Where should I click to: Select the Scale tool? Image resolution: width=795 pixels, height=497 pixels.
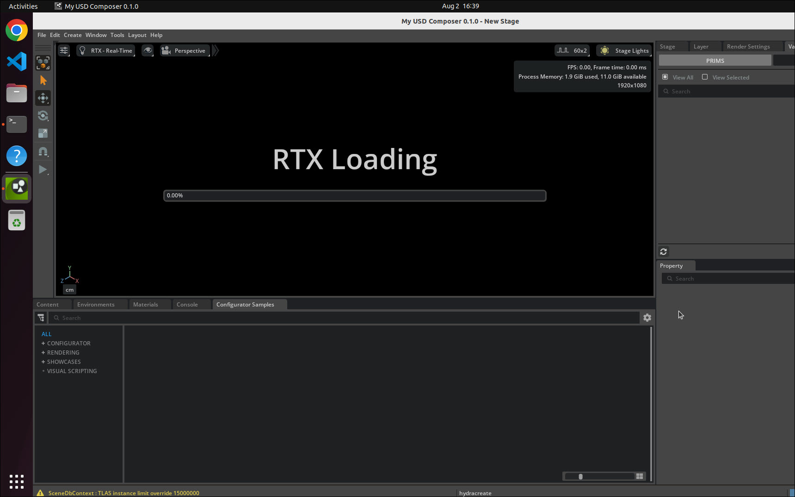pos(43,133)
